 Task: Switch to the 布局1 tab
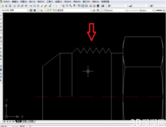coord(24,121)
